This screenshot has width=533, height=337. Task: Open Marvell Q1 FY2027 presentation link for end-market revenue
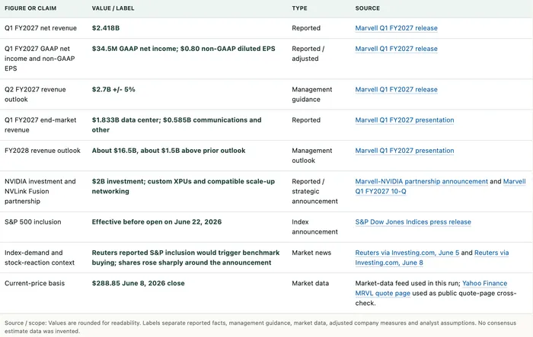pos(404,120)
